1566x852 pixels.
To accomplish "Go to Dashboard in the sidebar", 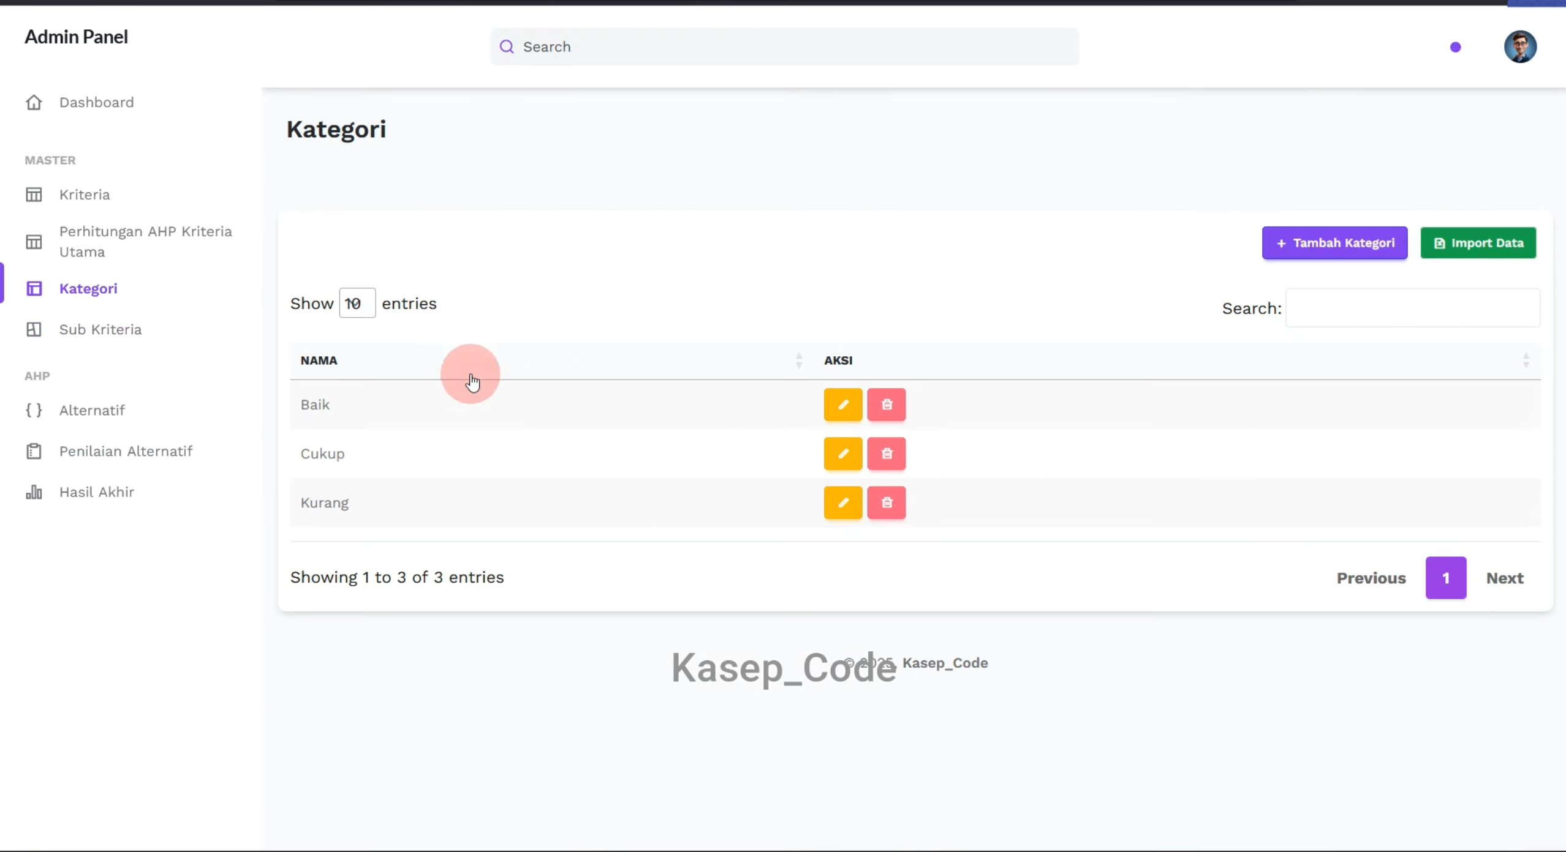I will point(96,102).
